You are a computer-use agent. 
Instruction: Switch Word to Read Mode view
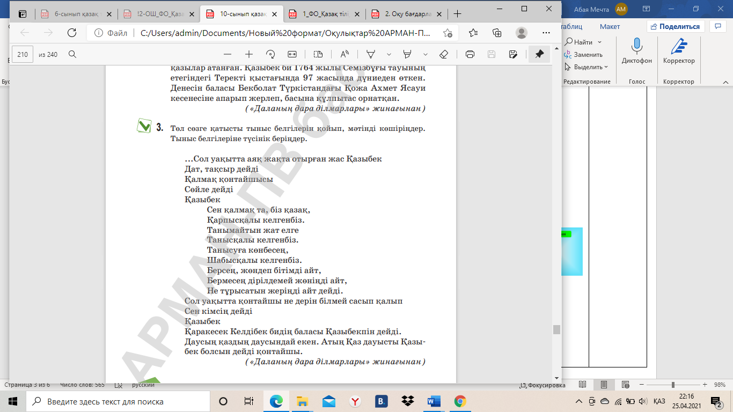(583, 385)
